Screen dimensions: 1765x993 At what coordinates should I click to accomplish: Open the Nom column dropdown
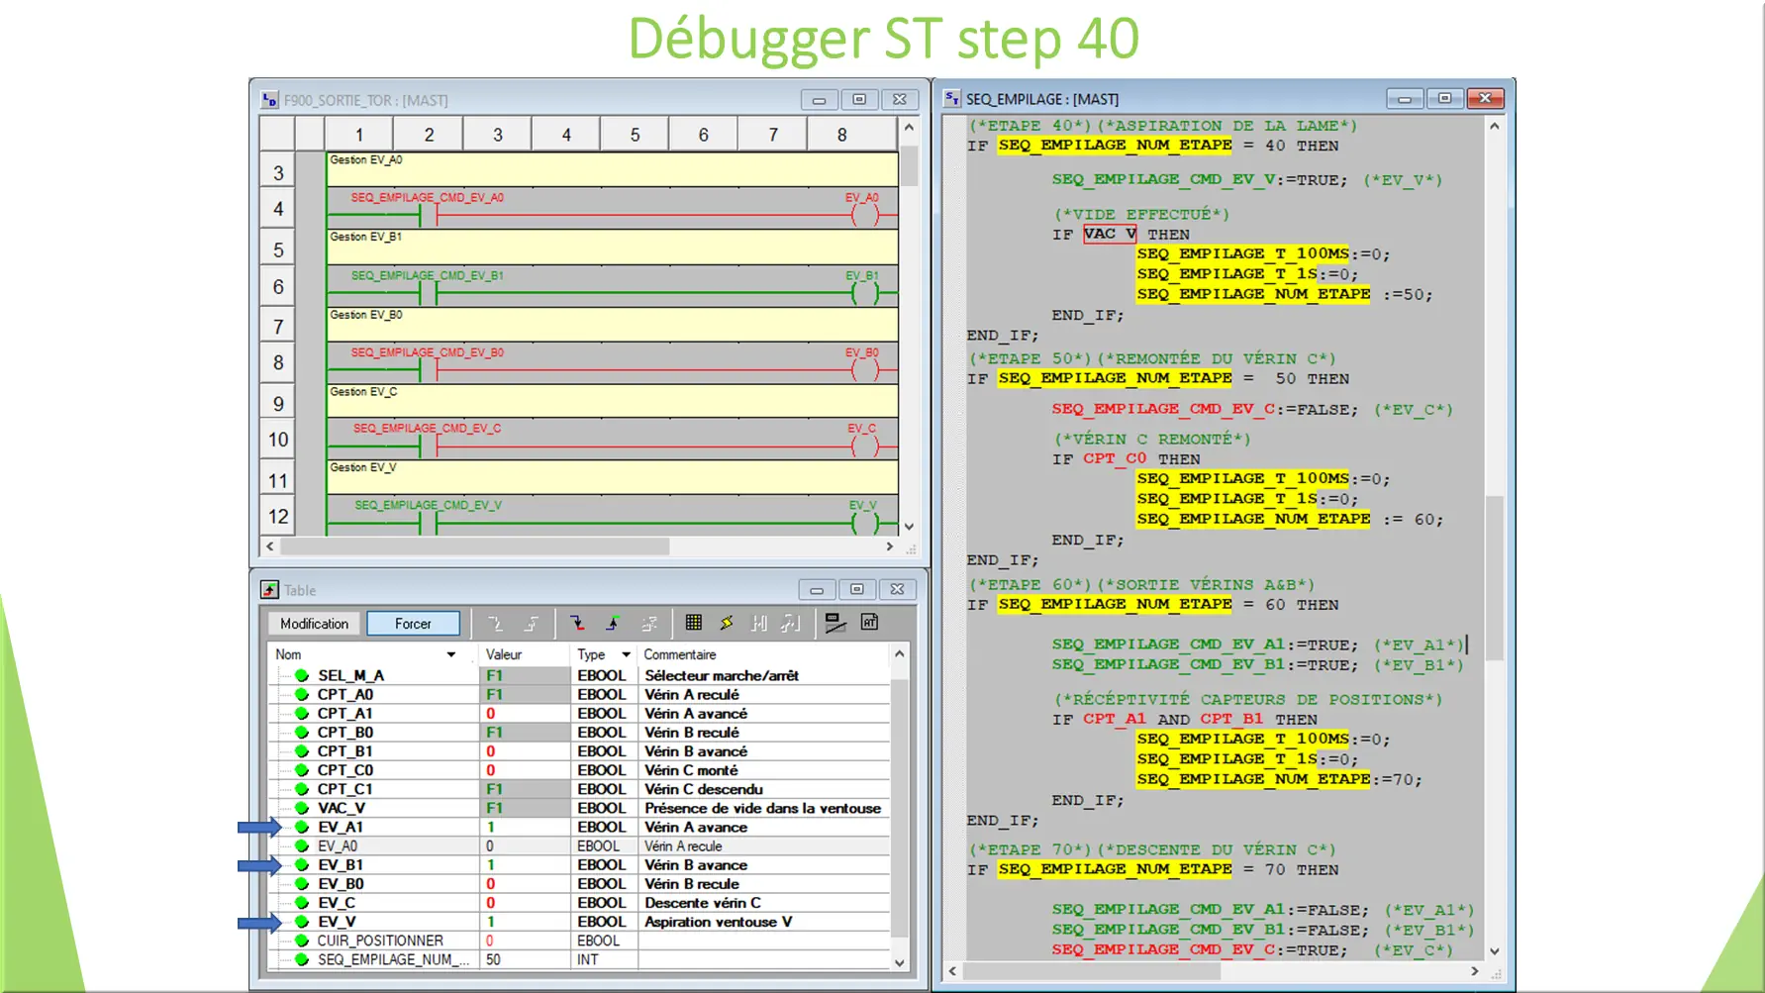[x=452, y=654]
